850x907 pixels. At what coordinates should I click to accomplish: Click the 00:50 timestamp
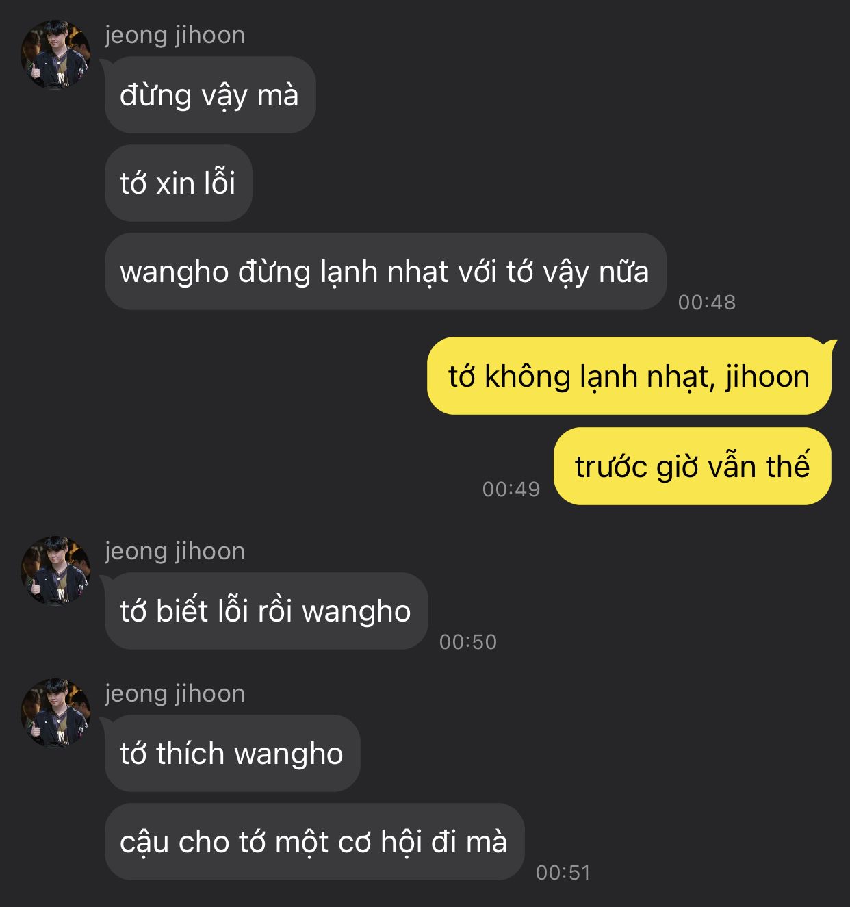[468, 641]
